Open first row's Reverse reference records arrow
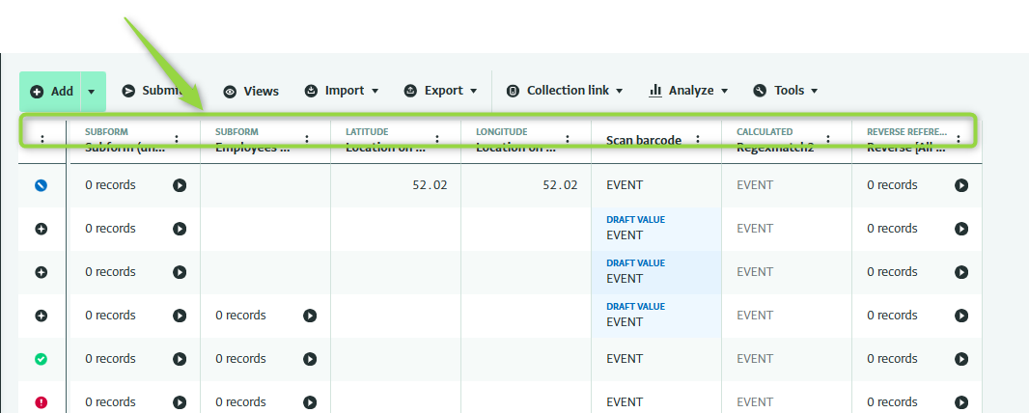Image resolution: width=1029 pixels, height=413 pixels. click(x=961, y=185)
